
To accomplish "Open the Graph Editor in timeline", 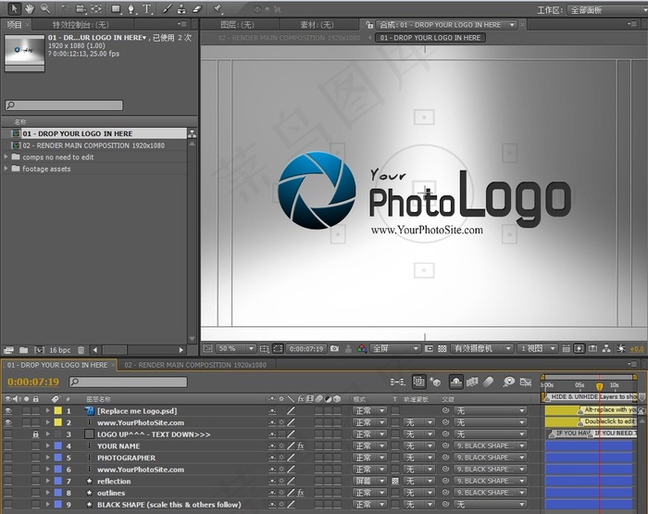I will pyautogui.click(x=525, y=382).
